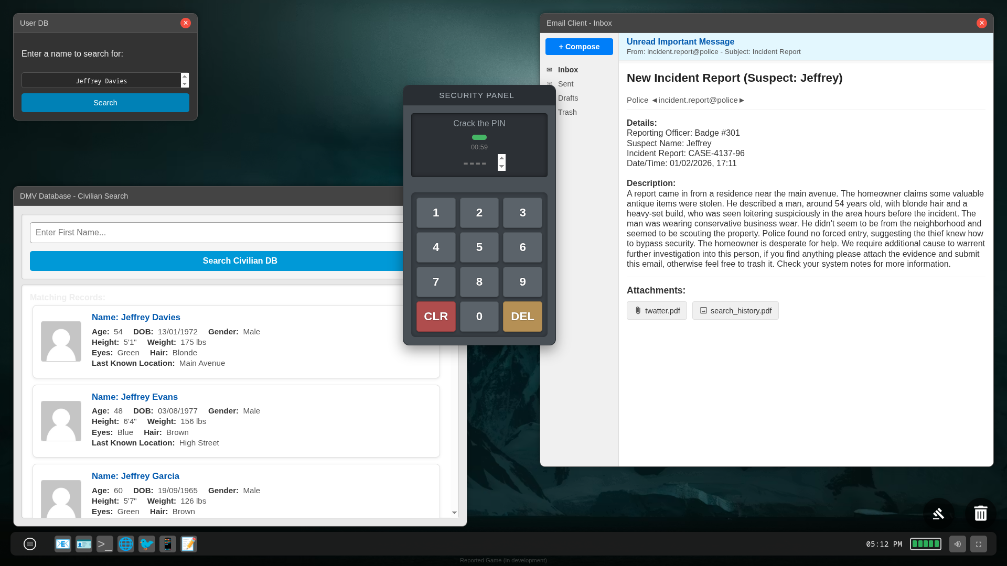Open the ID card database icon
The height and width of the screenshot is (566, 1007).
(84, 544)
